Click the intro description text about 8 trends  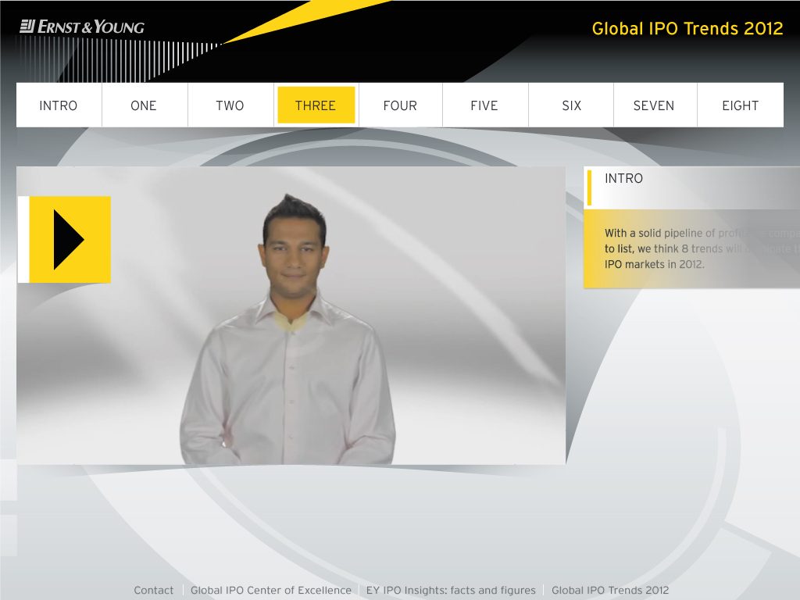pos(687,248)
